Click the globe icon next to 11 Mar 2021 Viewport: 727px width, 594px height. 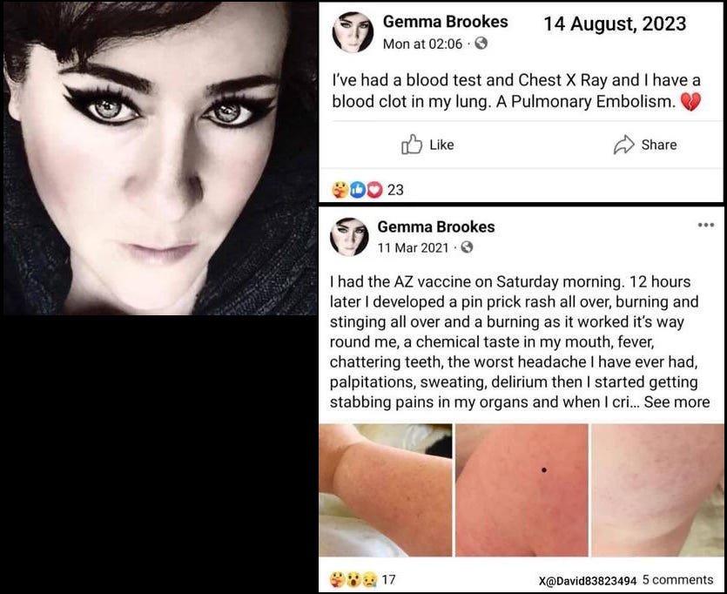tap(467, 247)
